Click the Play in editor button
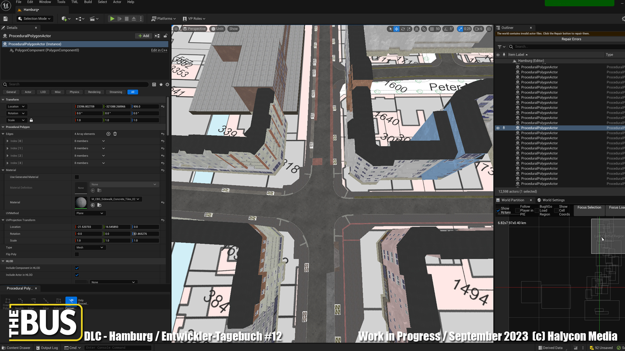Screen dimensions: 625x351 click(x=112, y=19)
